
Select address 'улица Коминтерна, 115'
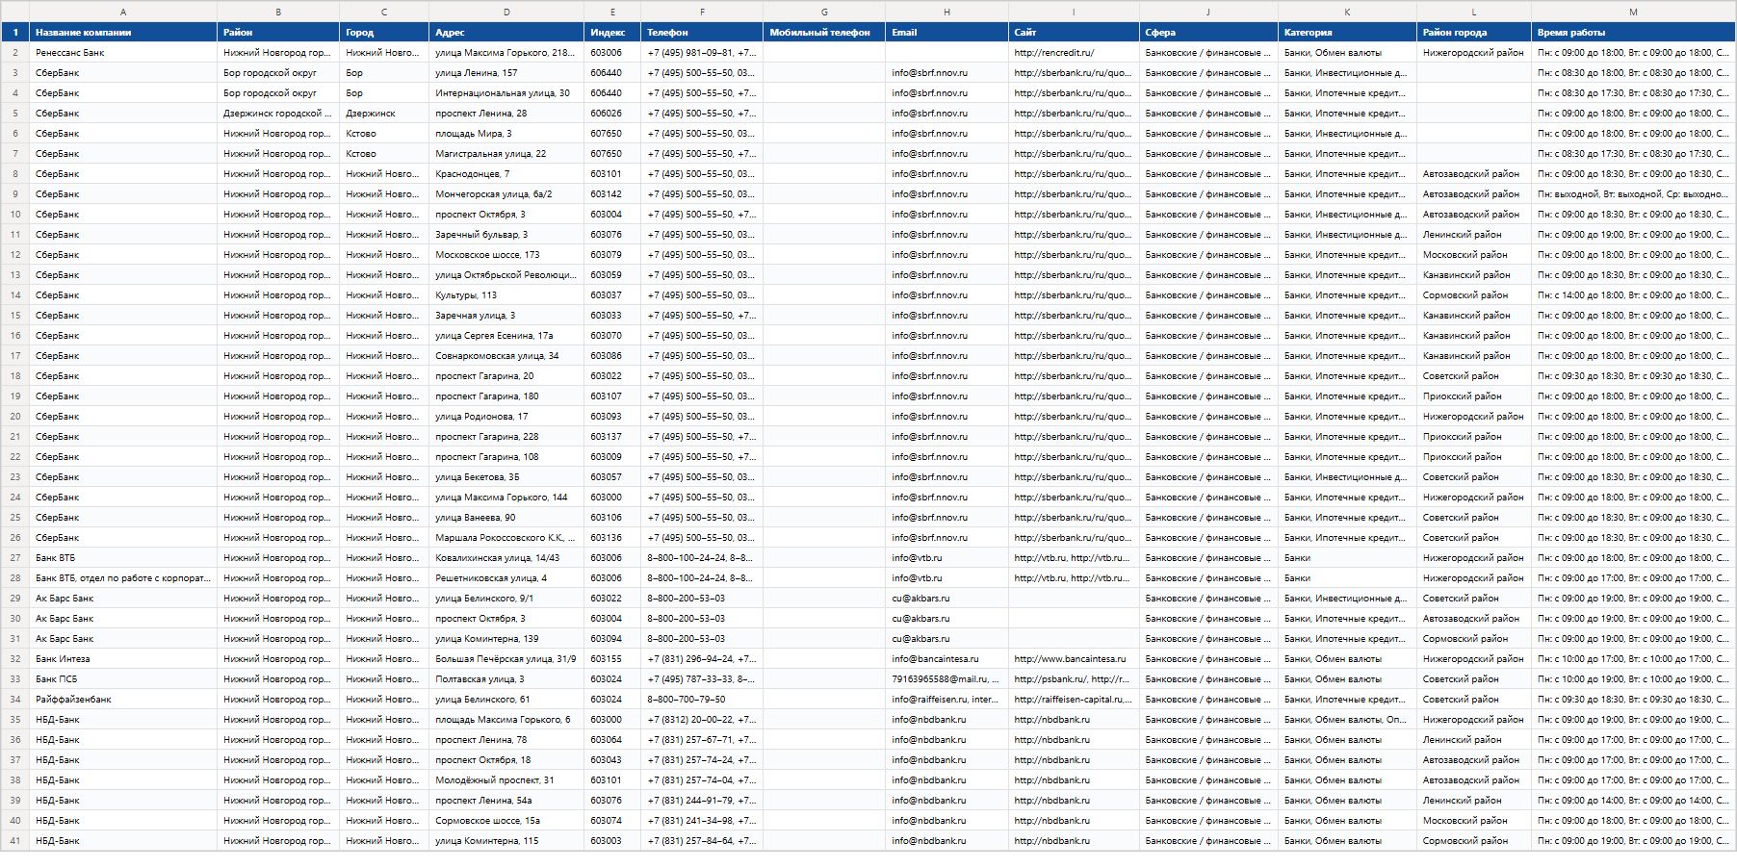click(506, 841)
